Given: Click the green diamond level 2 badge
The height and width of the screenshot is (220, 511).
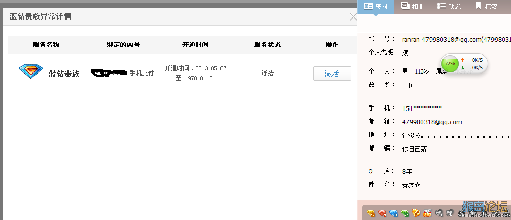Looking at the screenshot, I should click(x=405, y=213).
